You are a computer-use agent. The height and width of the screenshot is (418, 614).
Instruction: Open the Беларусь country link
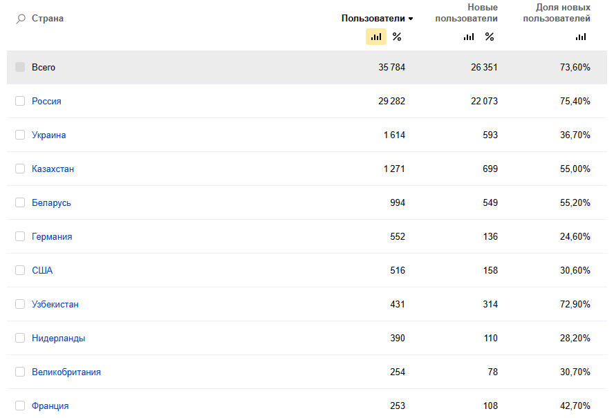(51, 202)
